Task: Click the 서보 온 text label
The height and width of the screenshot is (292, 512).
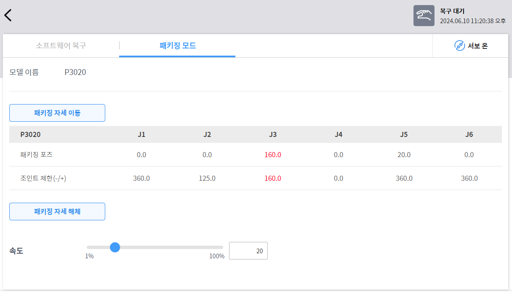Action: (477, 46)
